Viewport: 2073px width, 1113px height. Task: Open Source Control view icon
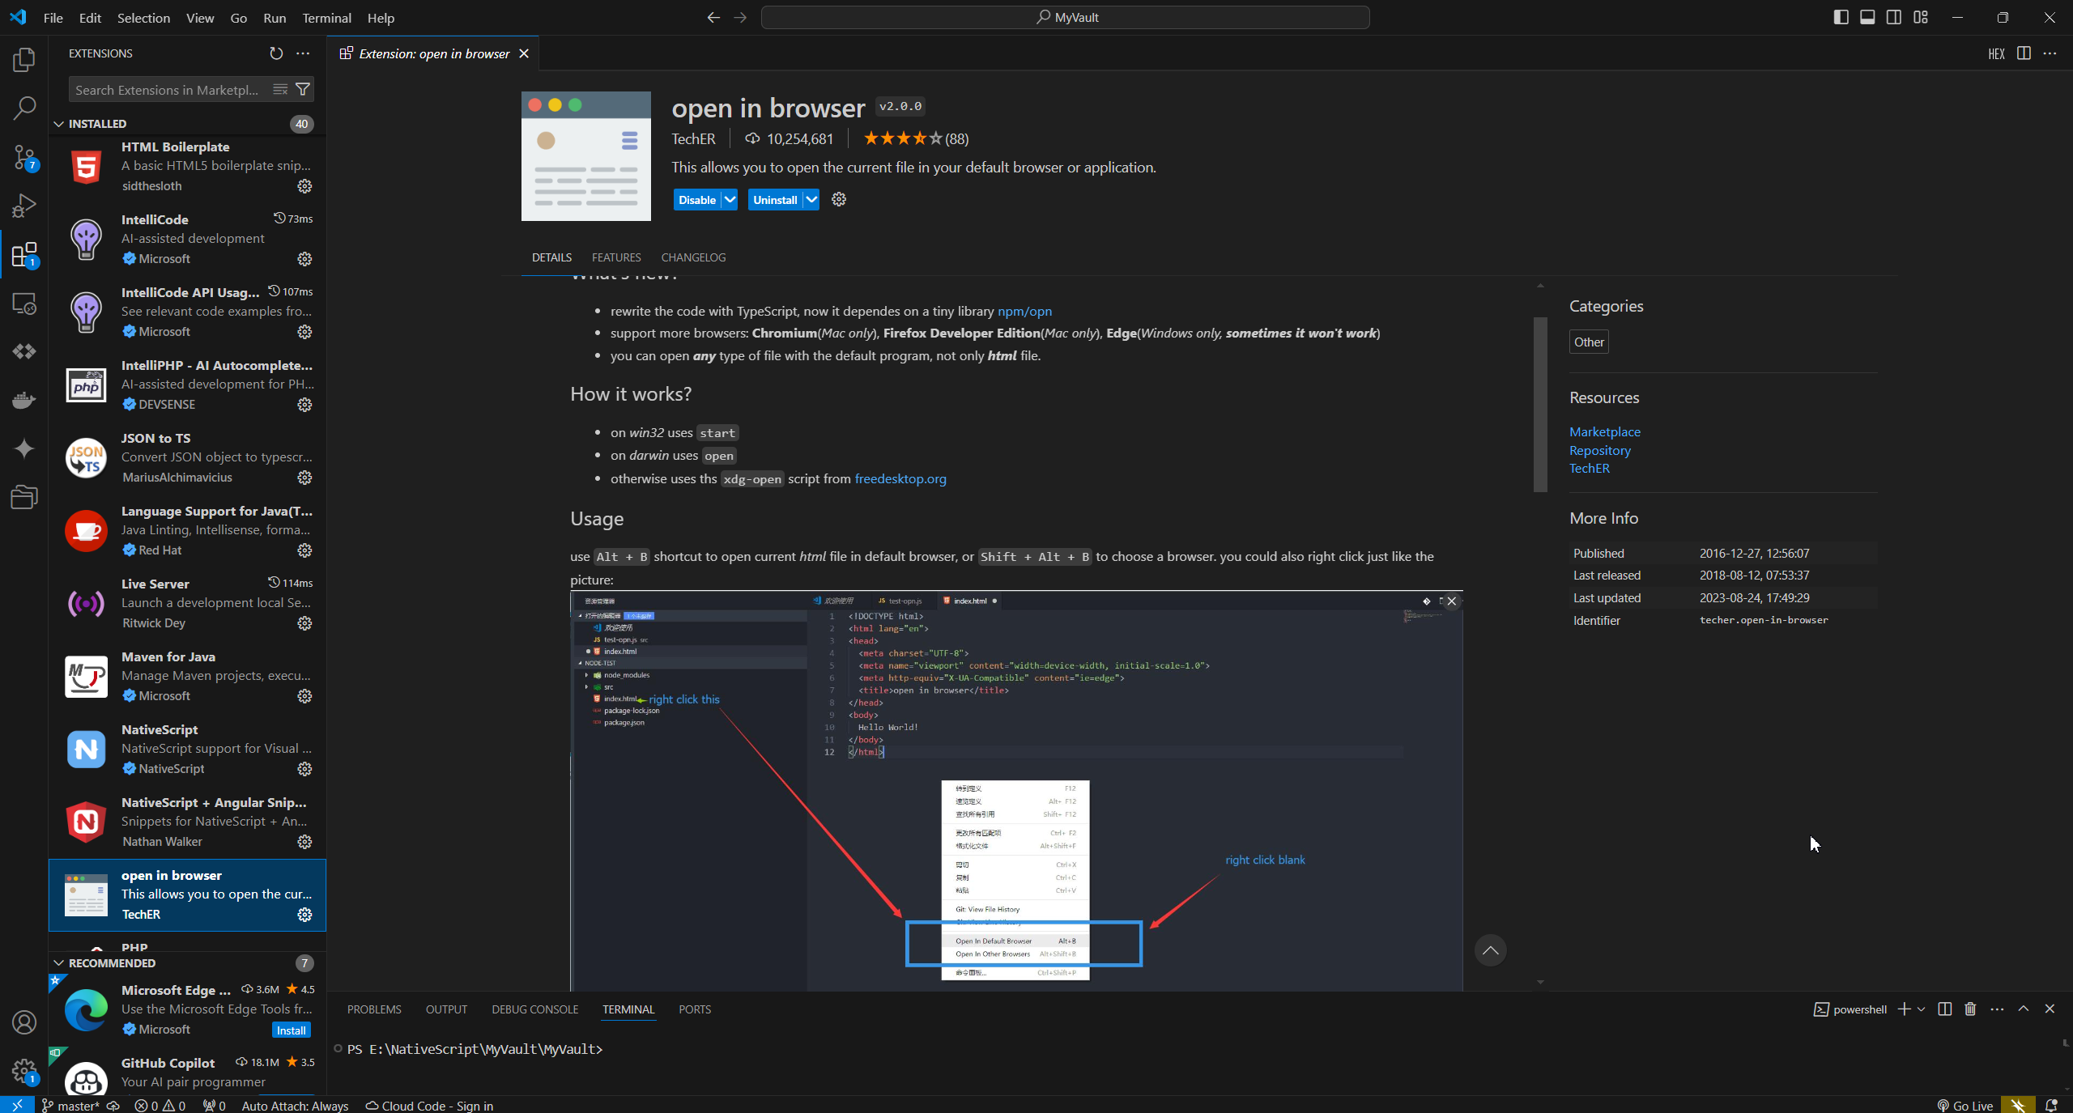pos(24,157)
